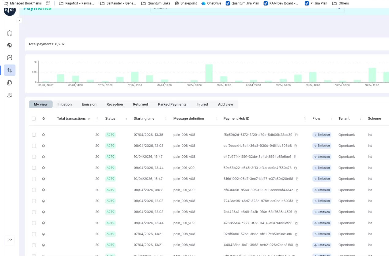Select checkbox for row 10/04/2026, 16:47 e47b77f4
Viewport: 389px width, 256px height.
pyautogui.click(x=34, y=157)
